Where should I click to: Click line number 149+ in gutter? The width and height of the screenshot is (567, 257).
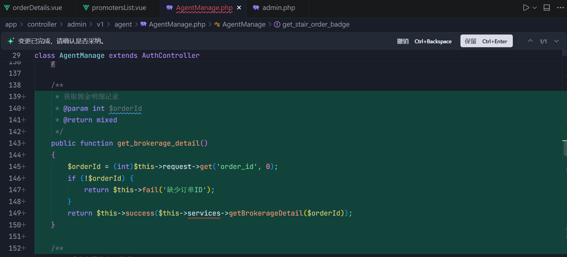click(x=17, y=213)
